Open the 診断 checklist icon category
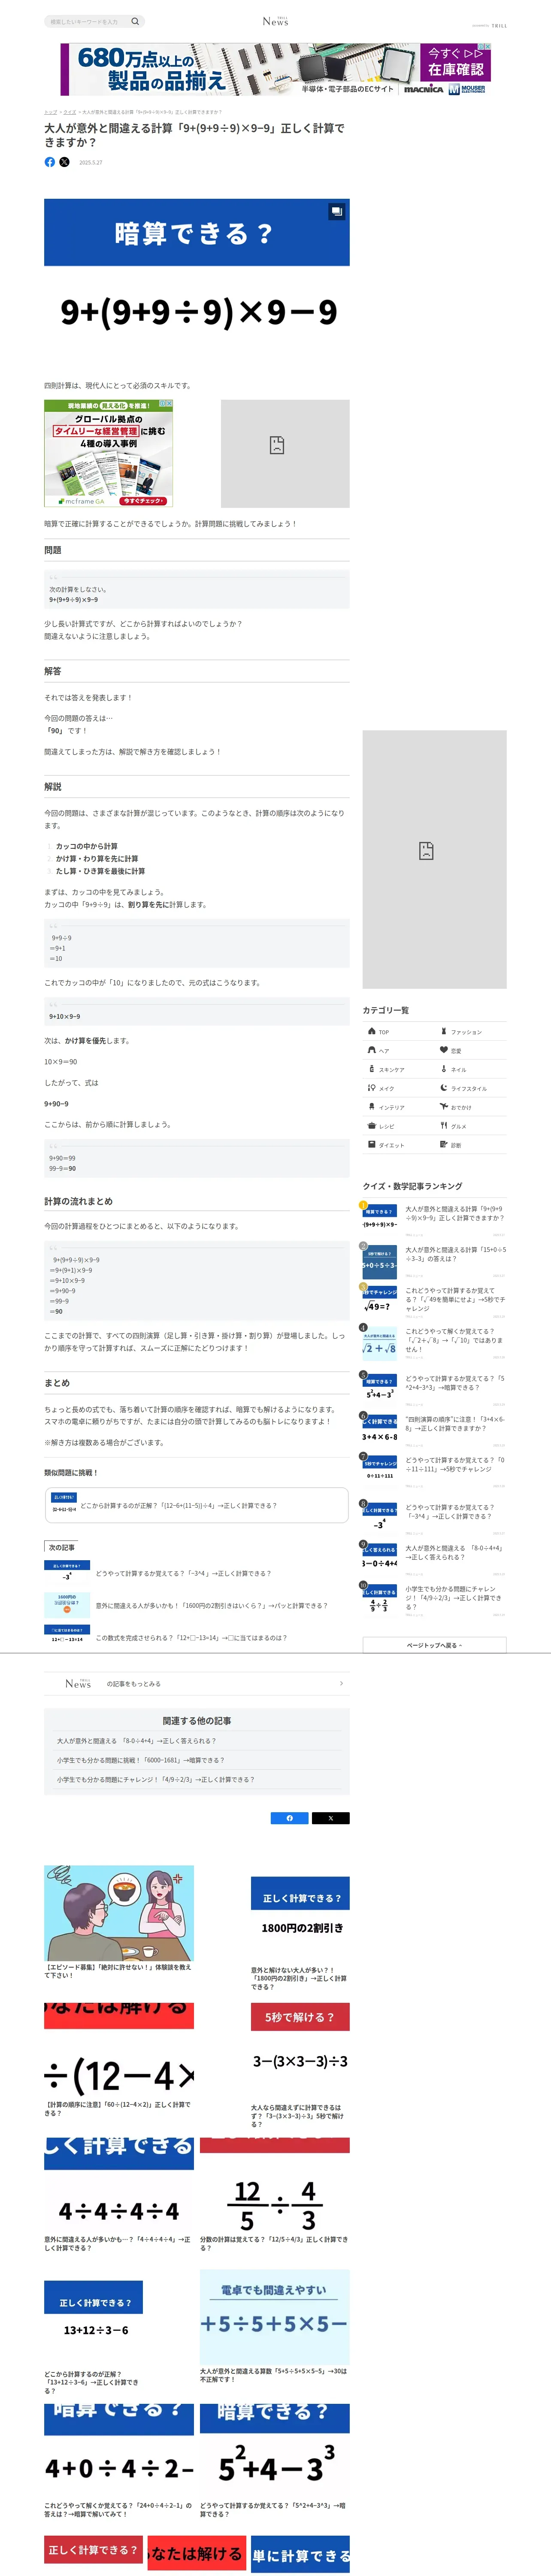Screen dimensions: 551x2576 tap(444, 1145)
